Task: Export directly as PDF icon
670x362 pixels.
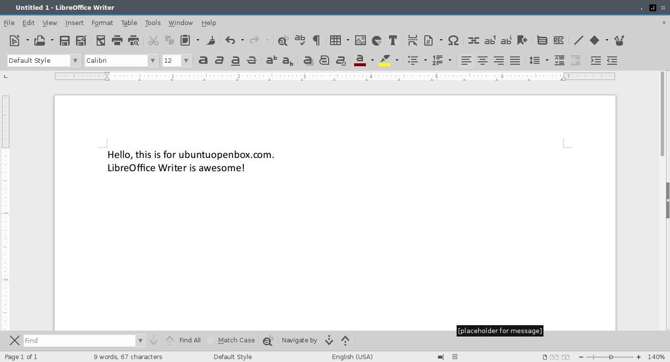Action: click(x=101, y=40)
